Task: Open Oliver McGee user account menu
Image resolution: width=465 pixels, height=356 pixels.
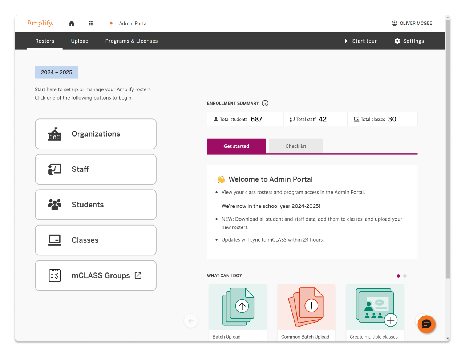Action: 412,23
